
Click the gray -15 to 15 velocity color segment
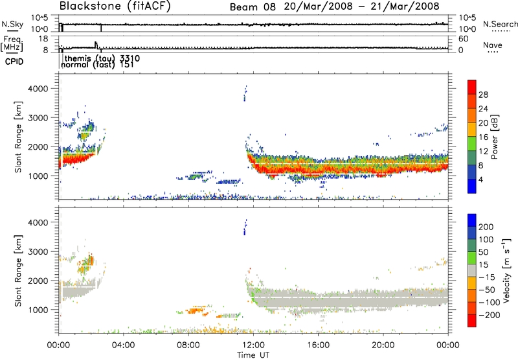[472, 270]
